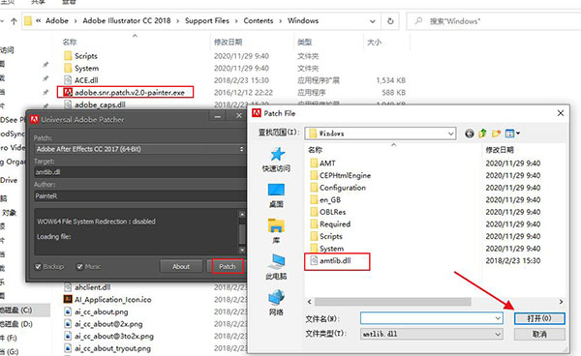The width and height of the screenshot is (581, 356).
Task: Click the 此电脑 this PC icon
Action: [276, 267]
